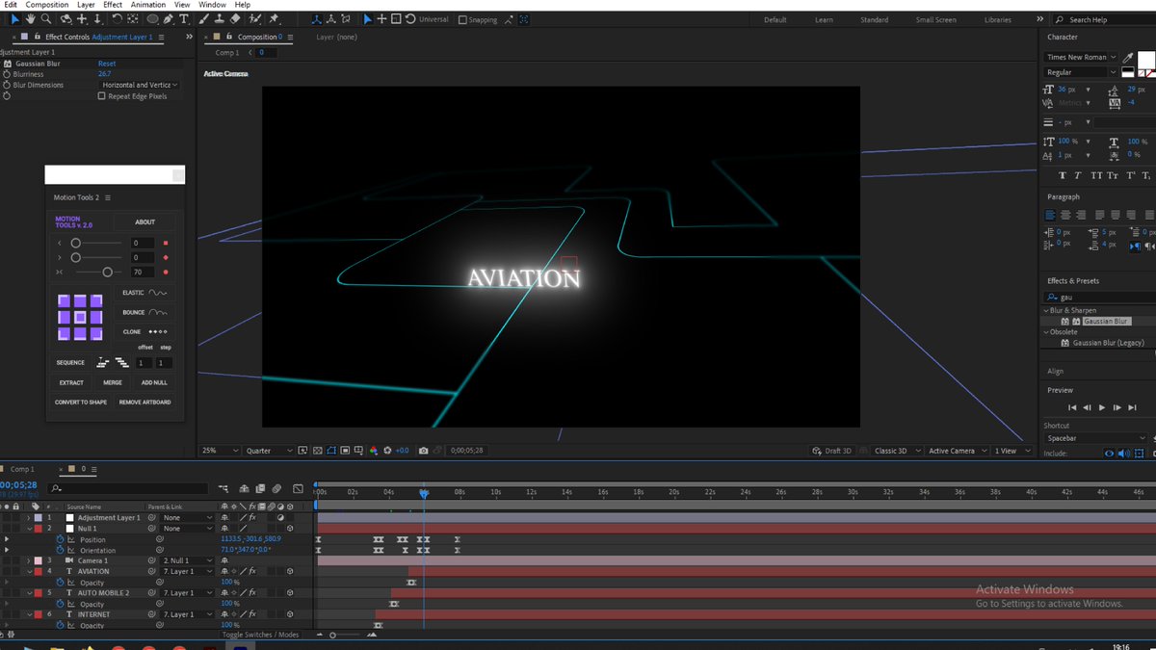Select the Rotation tool
1156x650 pixels.
[x=118, y=18]
